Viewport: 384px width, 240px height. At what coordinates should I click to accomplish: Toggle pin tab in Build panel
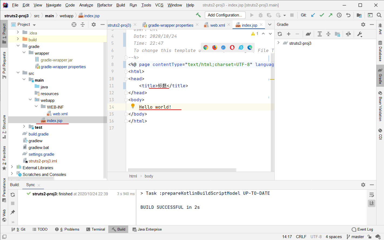pyautogui.click(x=13, y=212)
